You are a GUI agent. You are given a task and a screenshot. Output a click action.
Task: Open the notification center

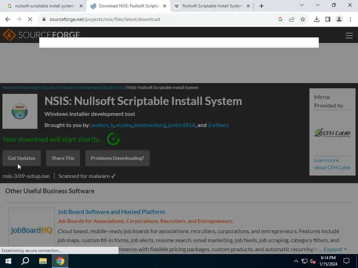(346, 261)
